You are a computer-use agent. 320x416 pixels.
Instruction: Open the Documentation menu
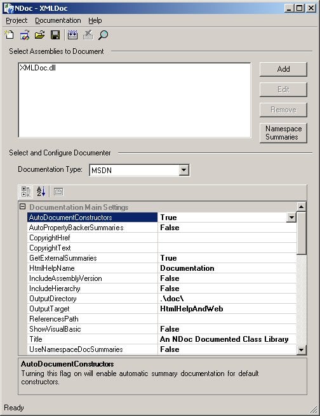tap(58, 20)
